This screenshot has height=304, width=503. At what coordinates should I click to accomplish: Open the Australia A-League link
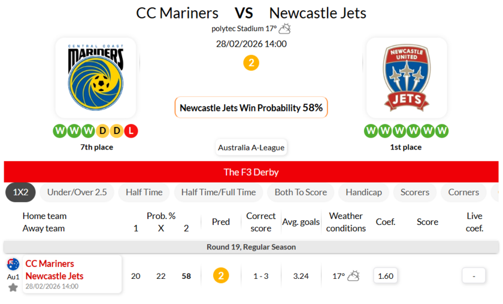pyautogui.click(x=251, y=147)
